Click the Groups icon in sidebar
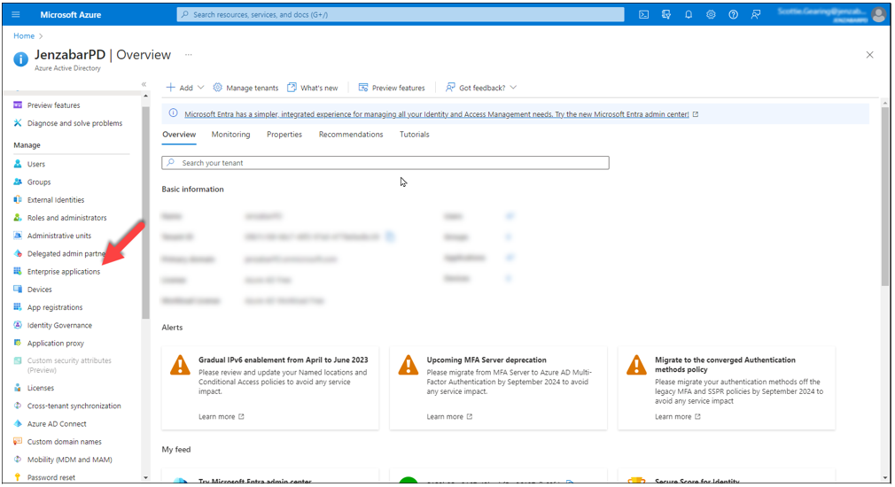The image size is (895, 487). [18, 182]
